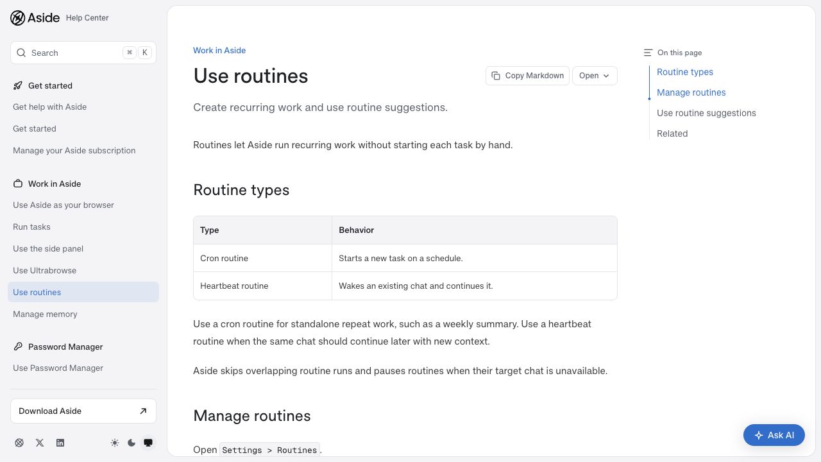Open the X social link
Viewport: 821px width, 462px height.
pyautogui.click(x=40, y=443)
